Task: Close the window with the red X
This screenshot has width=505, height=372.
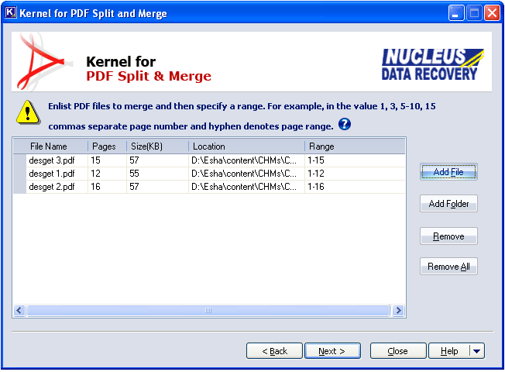Action: (492, 13)
